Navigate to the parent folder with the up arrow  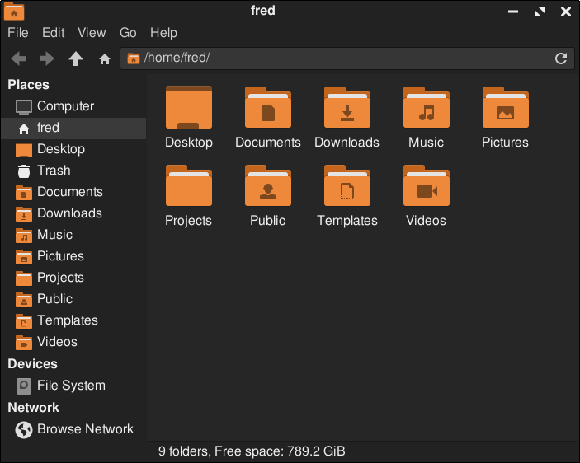pyautogui.click(x=75, y=58)
